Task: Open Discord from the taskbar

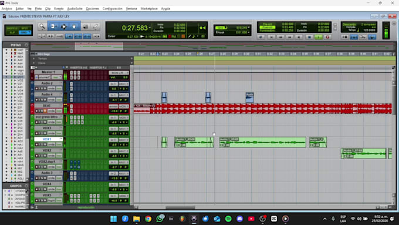Action: click(x=240, y=219)
